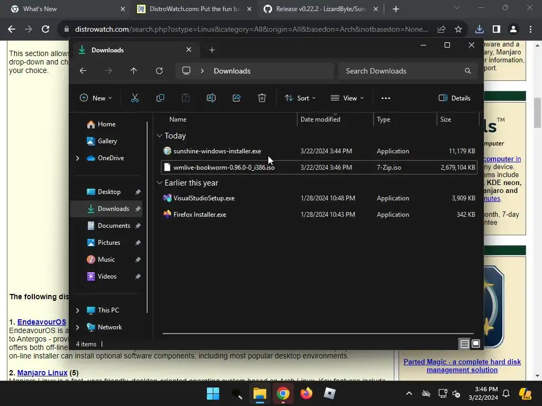Collapse the Today group

pos(159,136)
